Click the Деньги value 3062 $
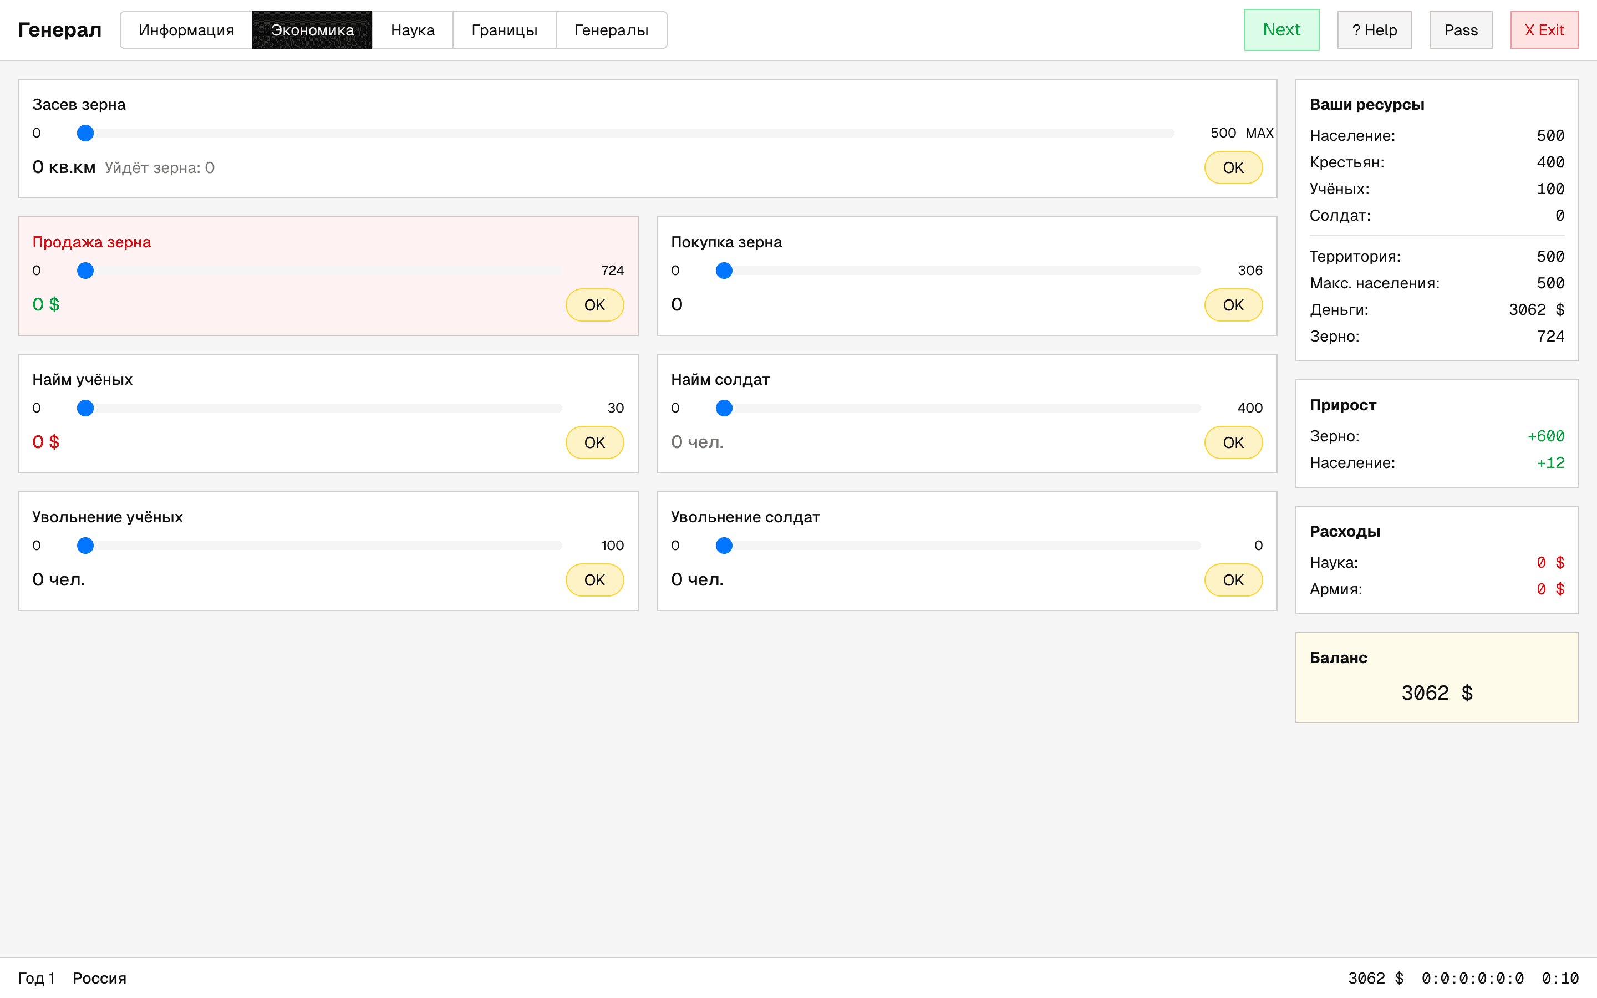 (x=1537, y=309)
